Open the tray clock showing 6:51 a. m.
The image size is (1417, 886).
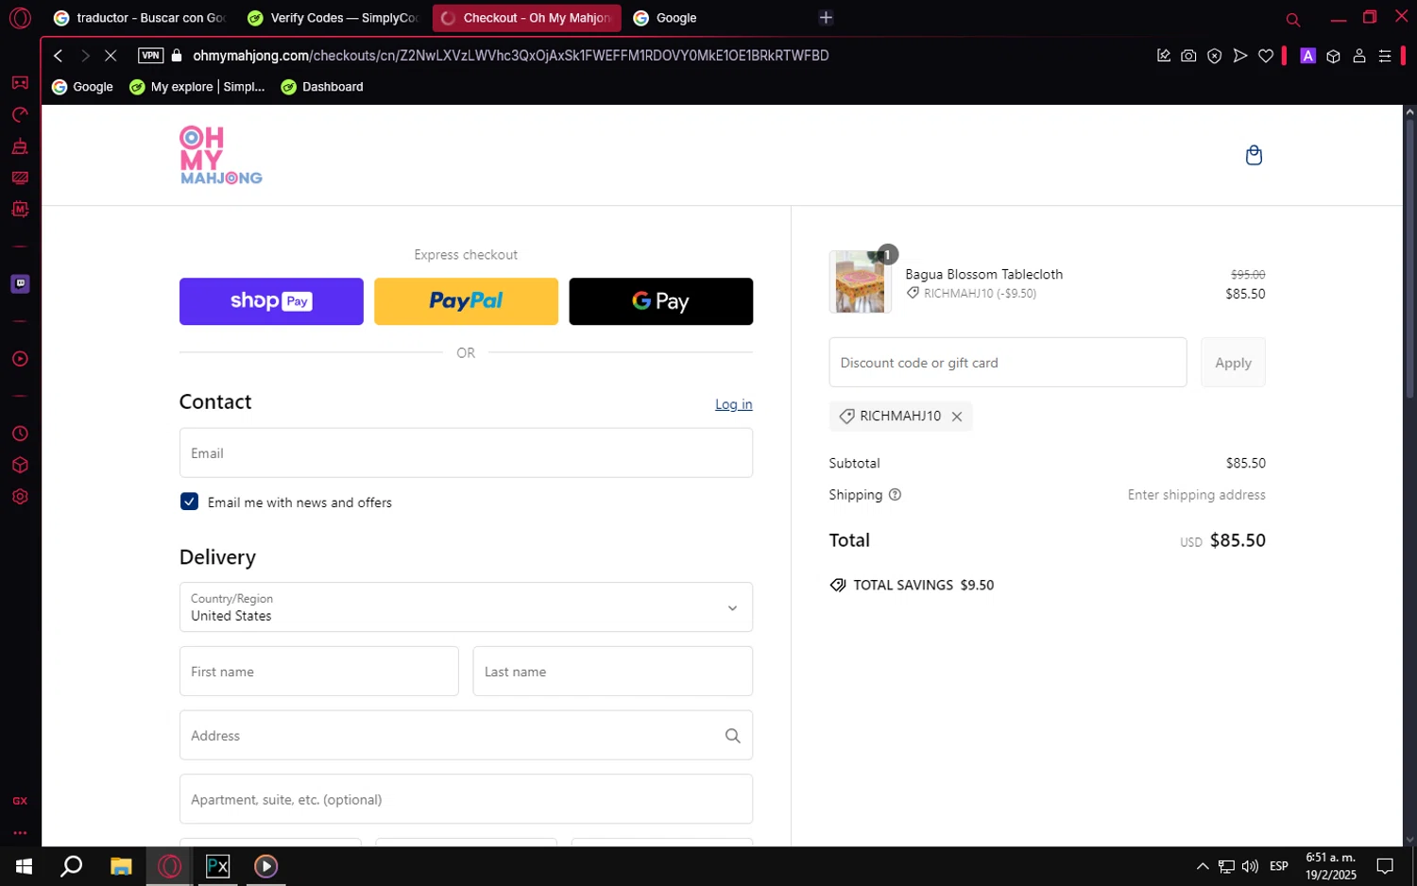pyautogui.click(x=1331, y=866)
